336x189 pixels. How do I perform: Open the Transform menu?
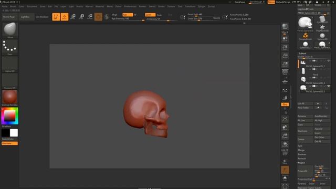[190, 6]
